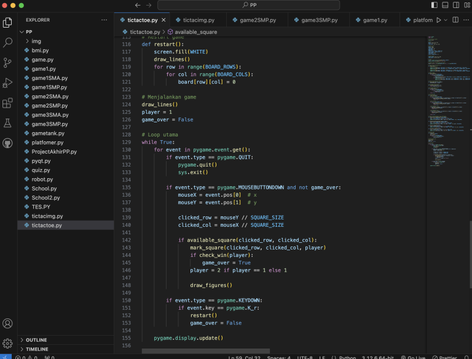Image resolution: width=472 pixels, height=359 pixels.
Task: Open the Source Control view
Action: [x=7, y=63]
